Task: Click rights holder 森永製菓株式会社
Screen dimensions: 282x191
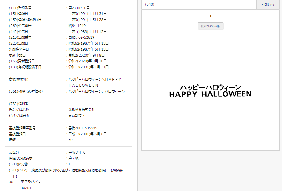Action: tap(82, 110)
